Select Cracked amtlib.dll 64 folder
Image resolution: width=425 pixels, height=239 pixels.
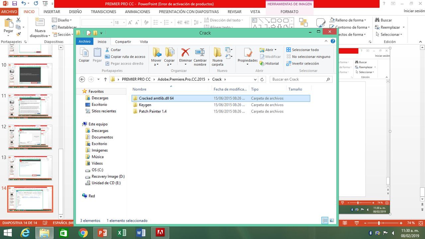coord(221,98)
